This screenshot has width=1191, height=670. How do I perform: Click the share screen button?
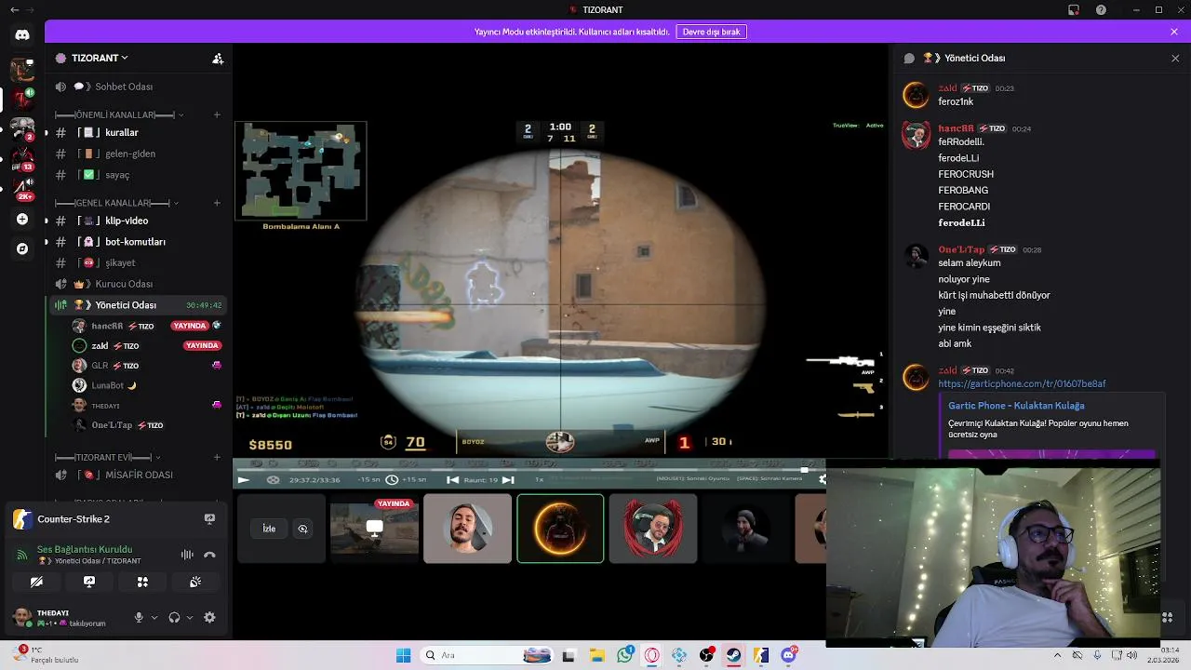pos(89,582)
